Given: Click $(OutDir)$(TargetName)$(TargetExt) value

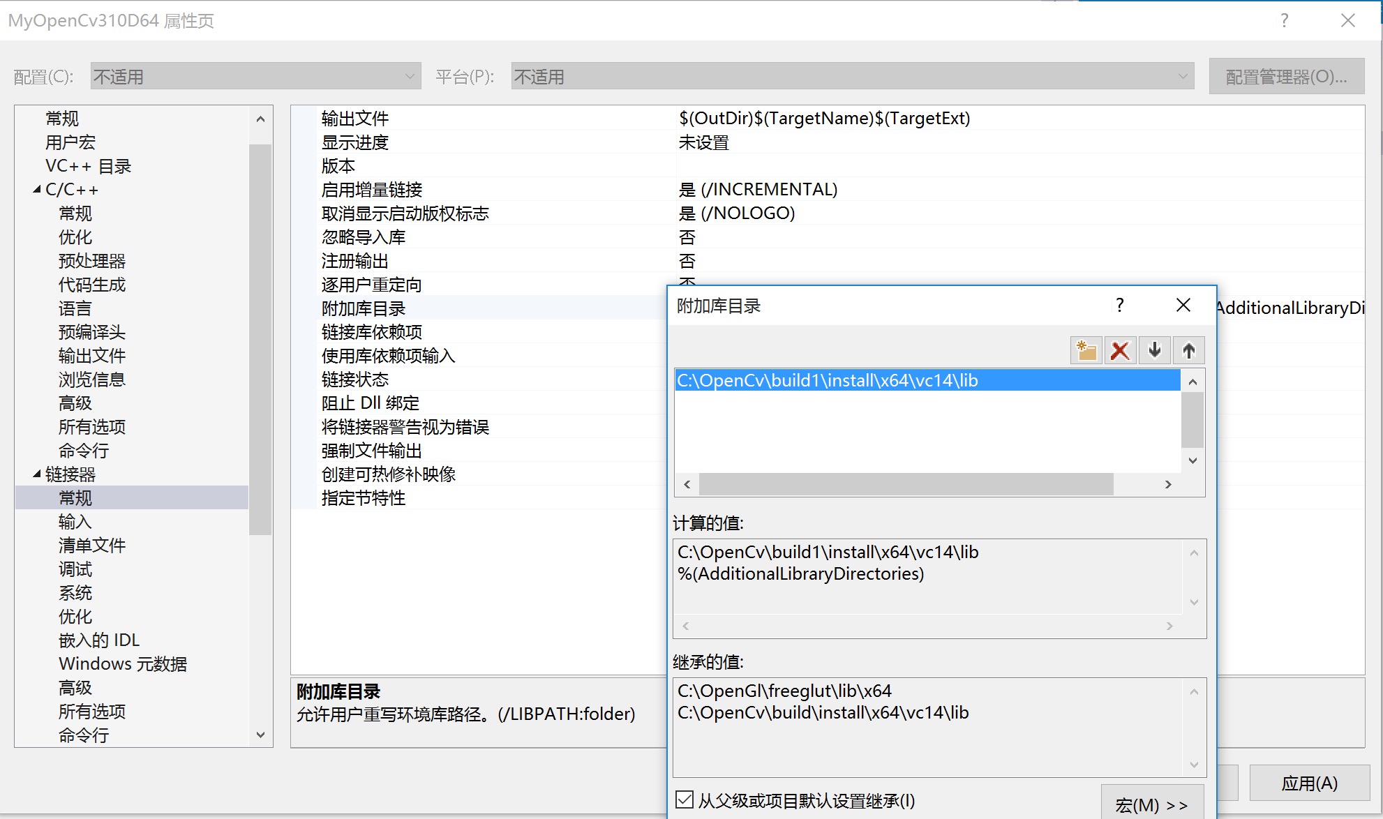Looking at the screenshot, I should coord(824,118).
